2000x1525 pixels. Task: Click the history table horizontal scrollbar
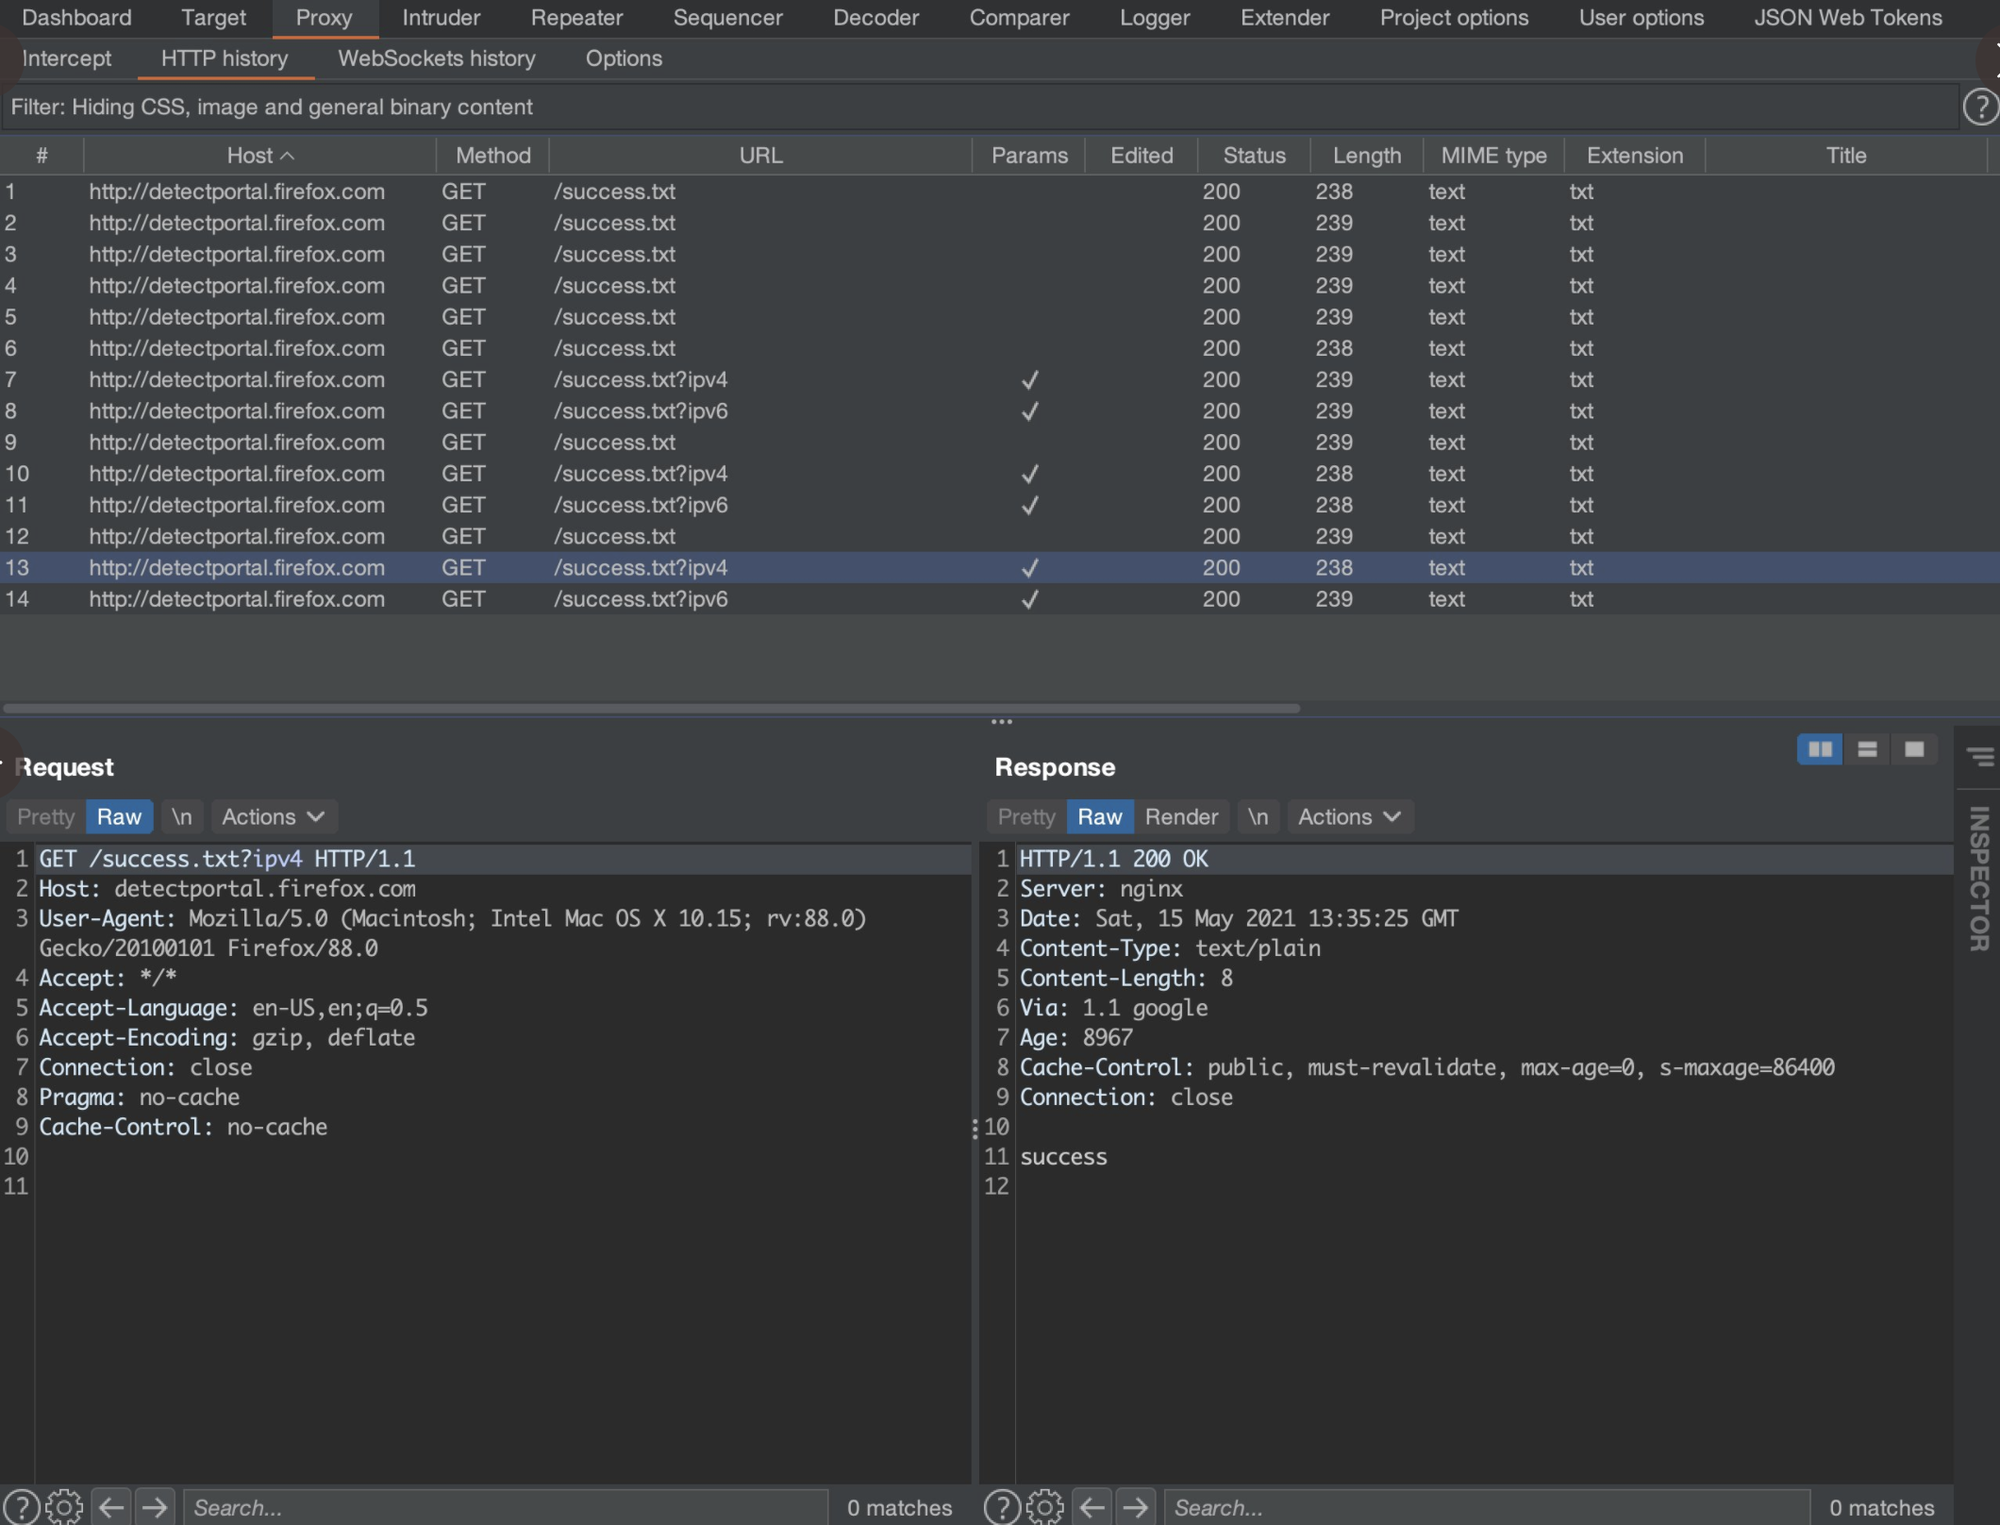[651, 707]
